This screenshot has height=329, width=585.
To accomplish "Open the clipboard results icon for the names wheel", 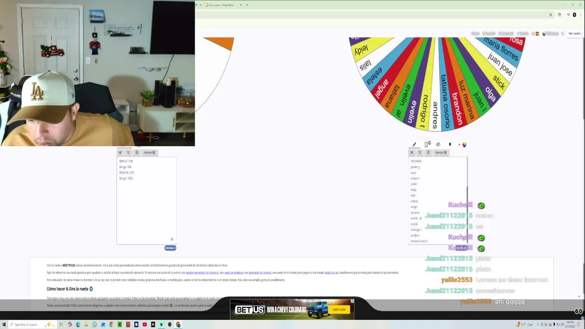I will (427, 144).
